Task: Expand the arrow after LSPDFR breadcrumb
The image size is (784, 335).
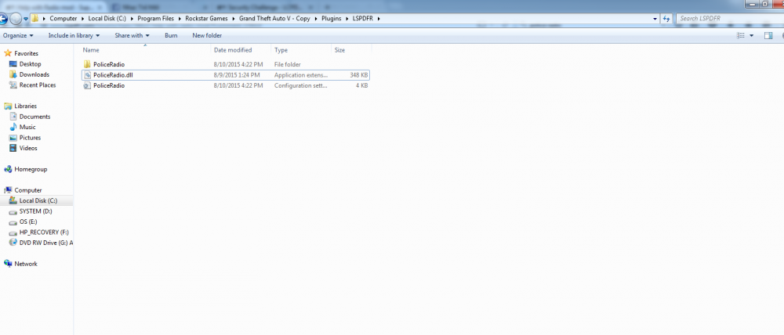Action: (379, 19)
